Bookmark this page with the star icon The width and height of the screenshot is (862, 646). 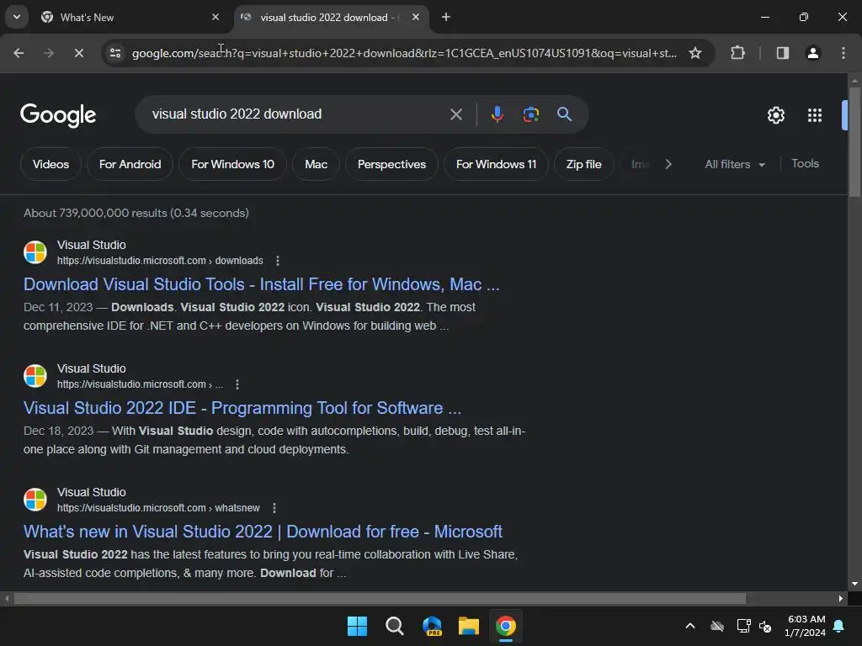pos(694,53)
